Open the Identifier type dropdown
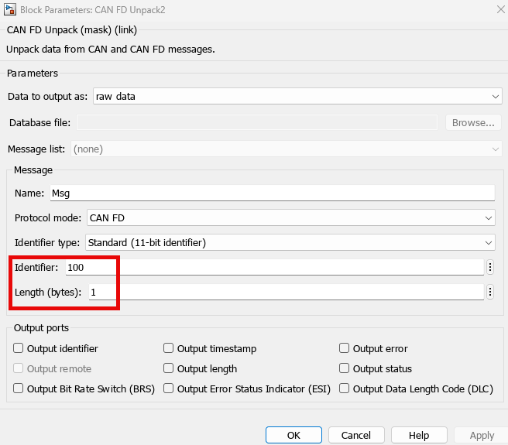 tap(290, 242)
